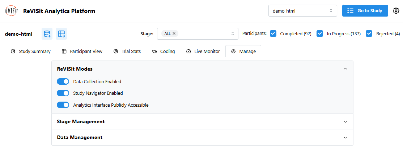403x160 pixels.
Task: Uncheck the Rejected participants checkbox
Action: (x=369, y=34)
